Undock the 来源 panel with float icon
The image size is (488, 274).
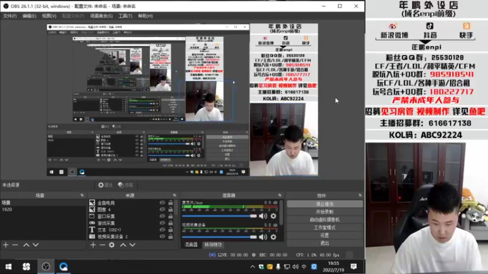pyautogui.click(x=174, y=195)
